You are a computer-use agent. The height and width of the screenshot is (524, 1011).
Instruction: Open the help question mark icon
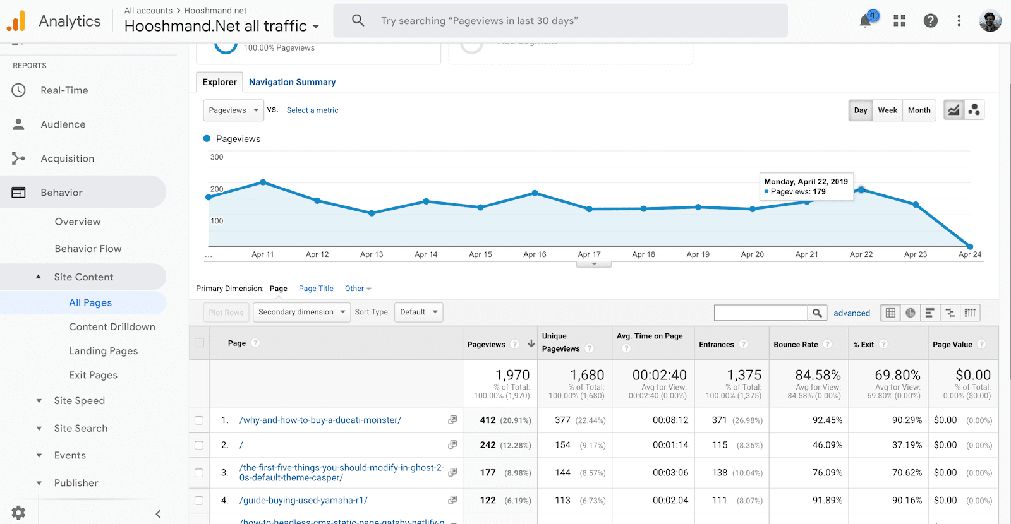pos(930,21)
